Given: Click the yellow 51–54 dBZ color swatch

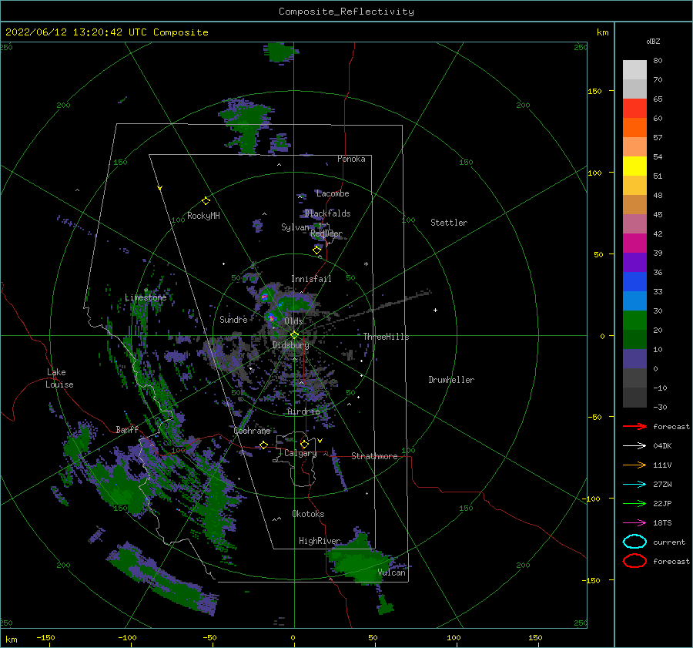Looking at the screenshot, I should [634, 166].
